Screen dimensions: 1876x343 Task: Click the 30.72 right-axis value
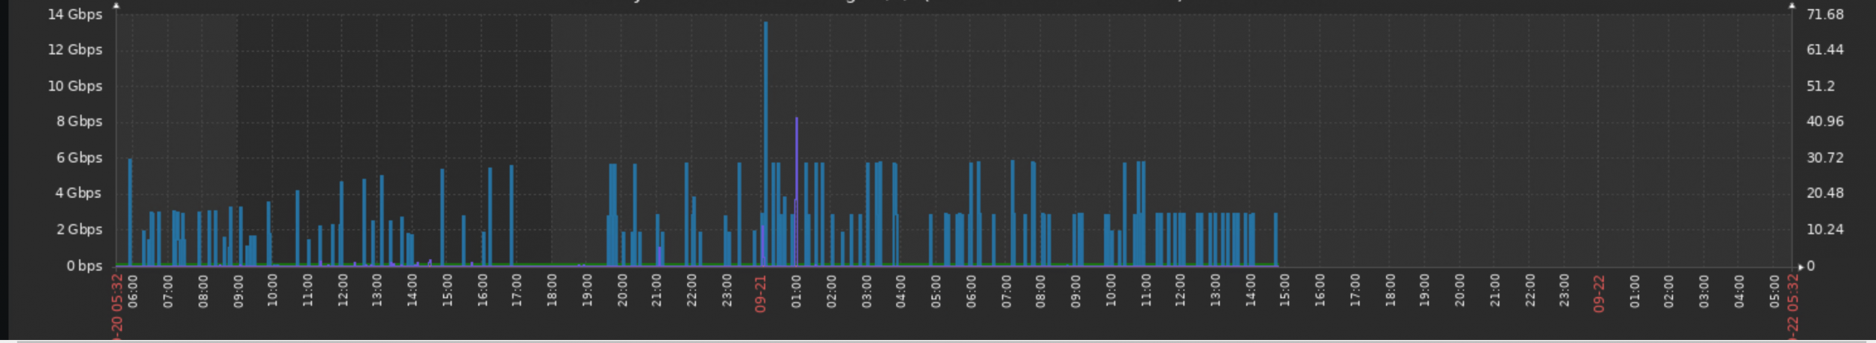[1825, 158]
